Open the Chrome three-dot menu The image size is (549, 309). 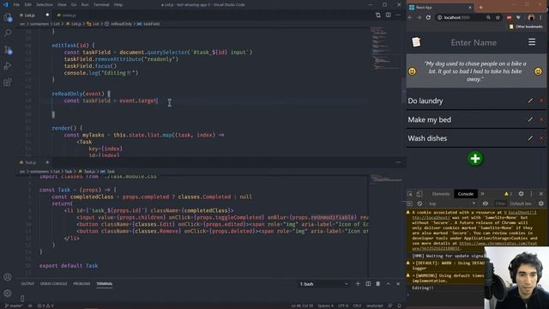pyautogui.click(x=541, y=17)
